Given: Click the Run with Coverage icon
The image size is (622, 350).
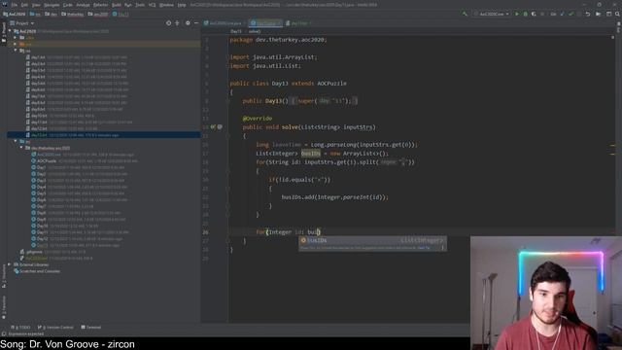Looking at the screenshot, I should coord(534,14).
